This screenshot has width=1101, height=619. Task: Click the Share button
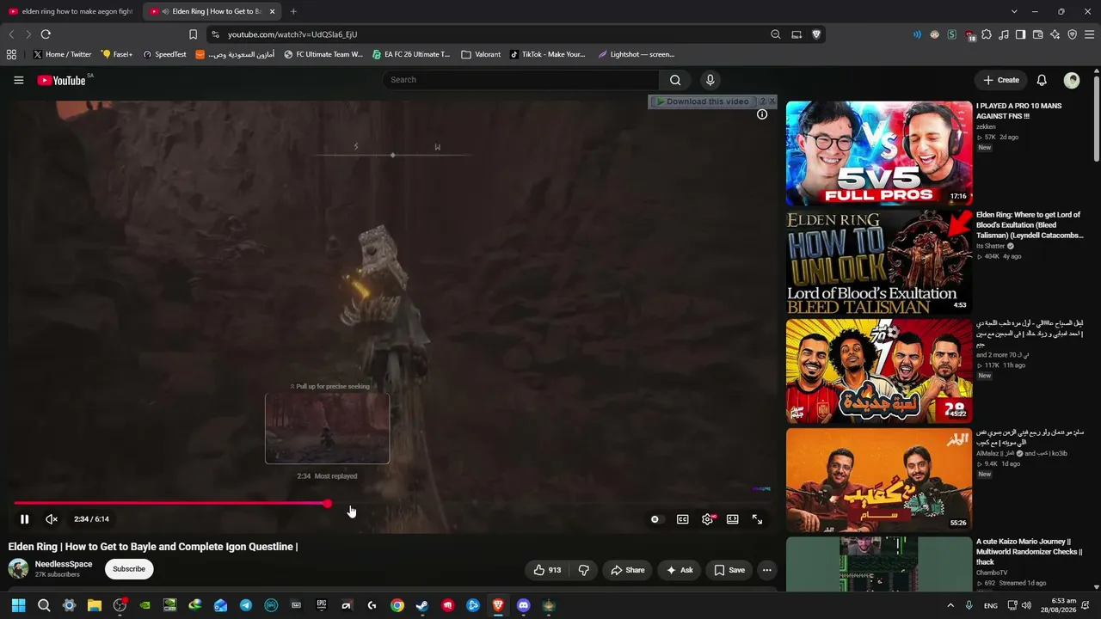pyautogui.click(x=627, y=570)
